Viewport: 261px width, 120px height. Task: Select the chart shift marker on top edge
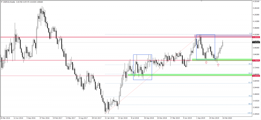pos(202,1)
